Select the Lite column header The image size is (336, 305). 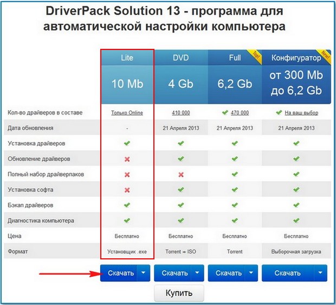(x=127, y=57)
